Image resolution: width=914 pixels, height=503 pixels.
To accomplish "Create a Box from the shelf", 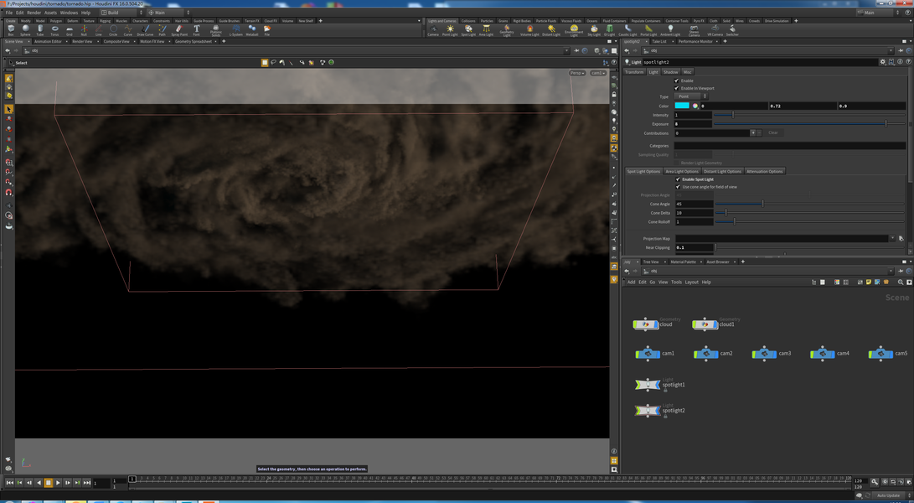I will 11,29.
